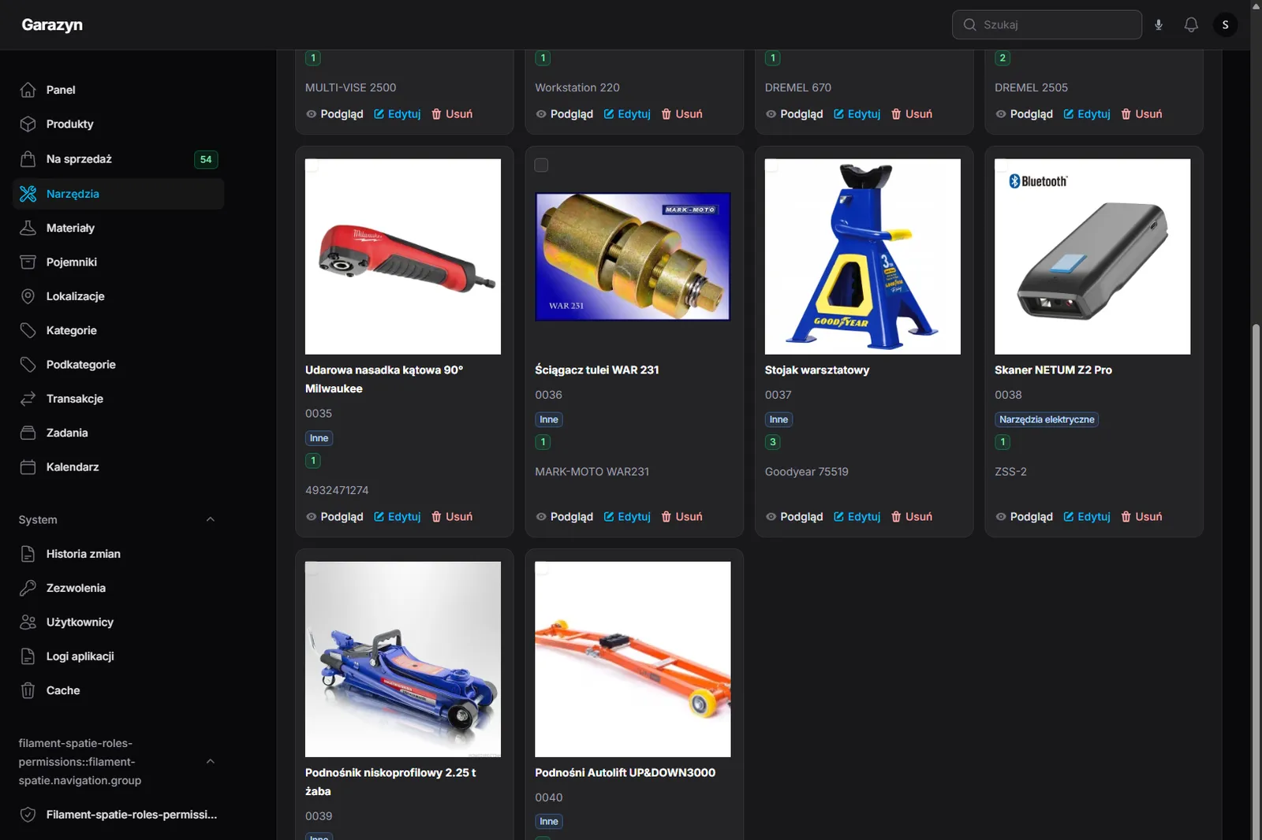
Task: Click the Inne badge on Stojak warsztatowy
Action: pyautogui.click(x=778, y=419)
